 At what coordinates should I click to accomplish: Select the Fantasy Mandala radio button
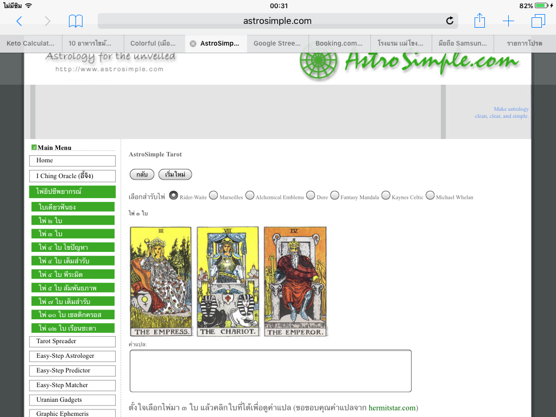click(x=334, y=195)
